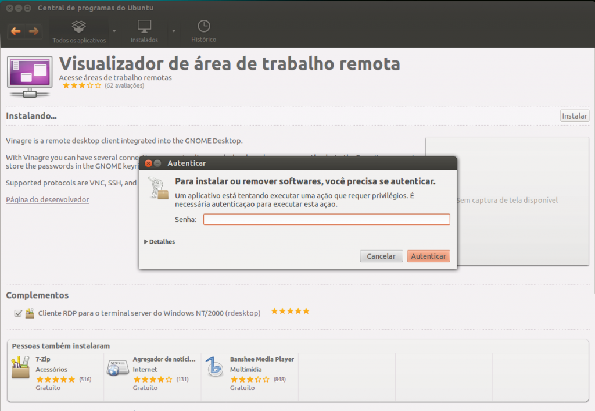Image resolution: width=595 pixels, height=411 pixels.
Task: Click the five-star rating of the rdesktop add-on
Action: [x=291, y=311]
